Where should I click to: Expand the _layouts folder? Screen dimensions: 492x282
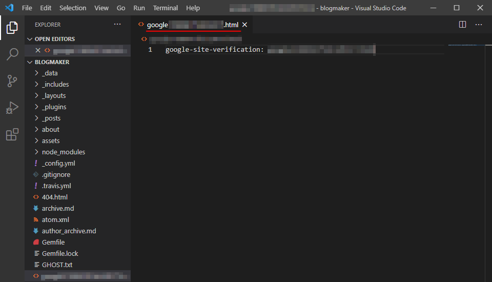coord(36,95)
